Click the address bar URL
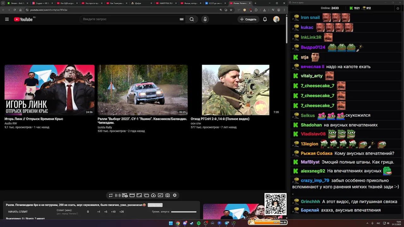This screenshot has height=227, width=404. tap(49, 10)
